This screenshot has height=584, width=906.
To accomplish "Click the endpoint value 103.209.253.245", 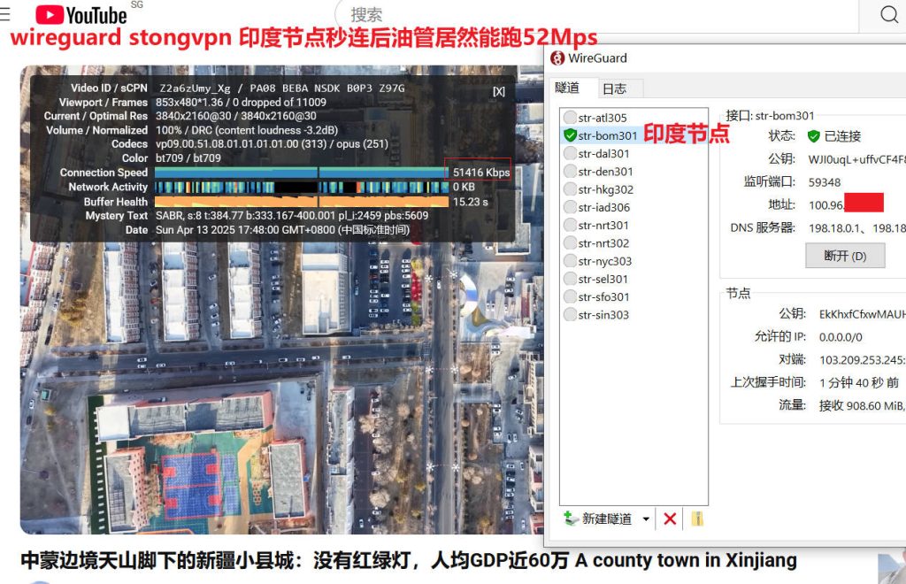I will tap(862, 360).
